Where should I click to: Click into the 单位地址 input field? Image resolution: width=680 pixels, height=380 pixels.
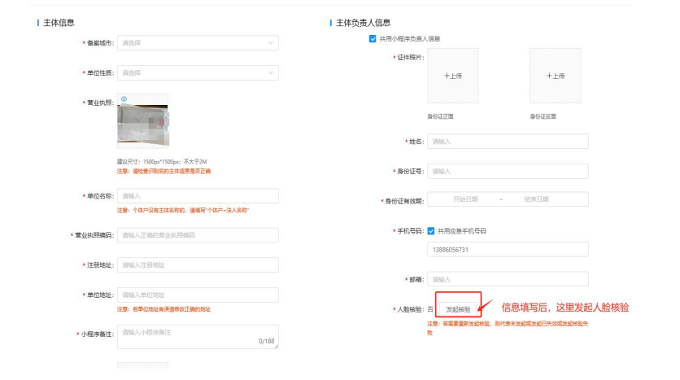(198, 295)
